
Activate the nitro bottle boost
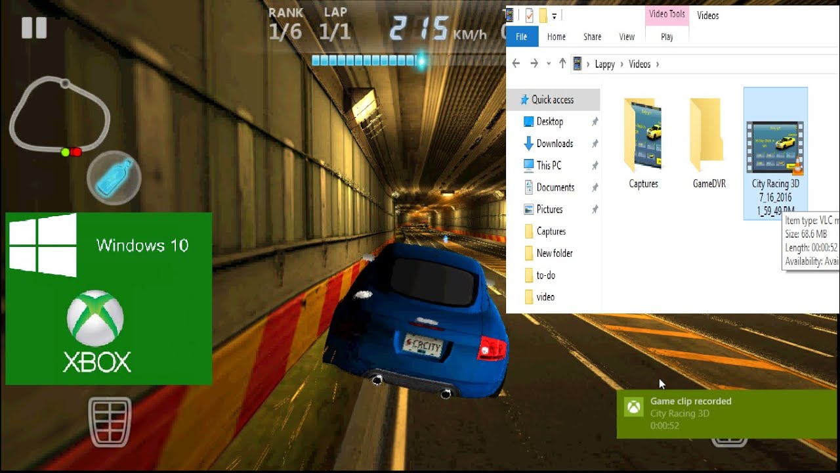114,178
